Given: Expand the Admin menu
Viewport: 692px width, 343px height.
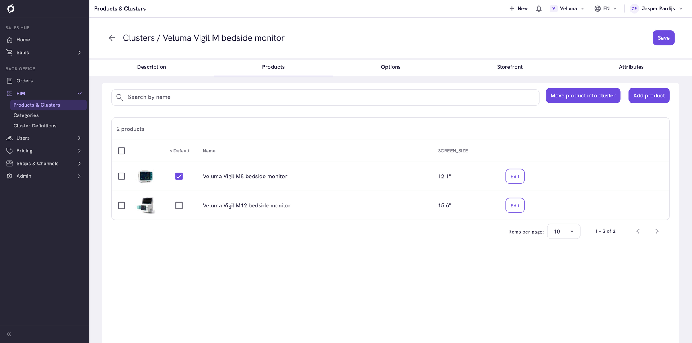Looking at the screenshot, I should pos(45,176).
